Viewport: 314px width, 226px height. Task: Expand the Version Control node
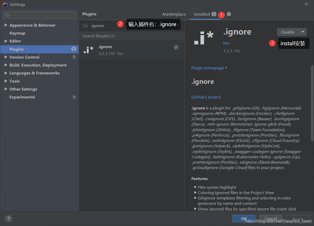click(6, 57)
